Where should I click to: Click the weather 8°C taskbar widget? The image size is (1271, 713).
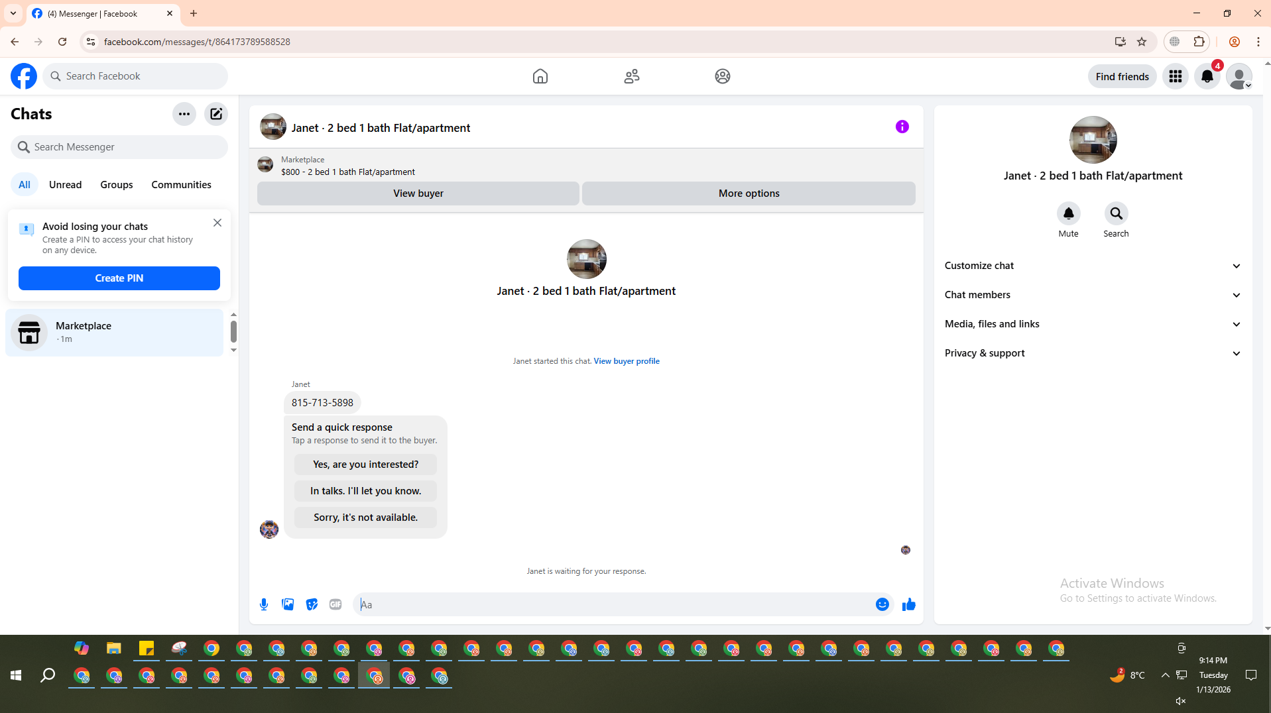coord(1127,675)
